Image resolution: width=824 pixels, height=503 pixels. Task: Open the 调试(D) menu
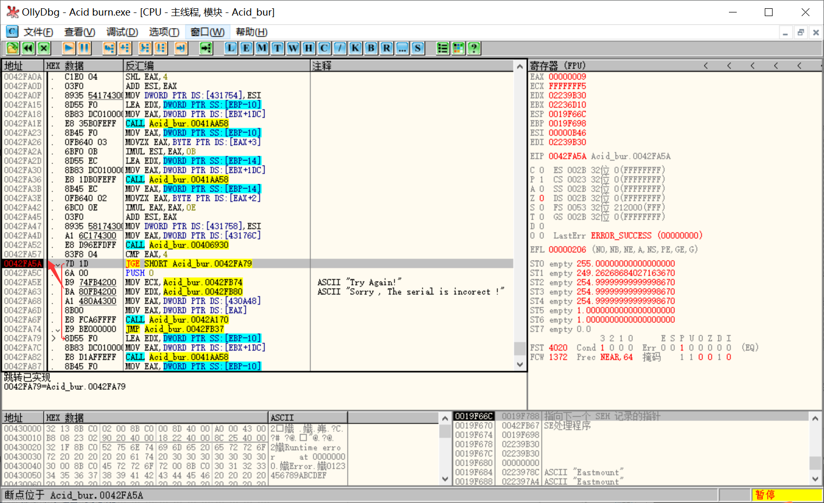pos(122,32)
